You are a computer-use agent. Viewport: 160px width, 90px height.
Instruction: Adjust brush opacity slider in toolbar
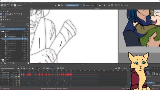click(72, 5)
